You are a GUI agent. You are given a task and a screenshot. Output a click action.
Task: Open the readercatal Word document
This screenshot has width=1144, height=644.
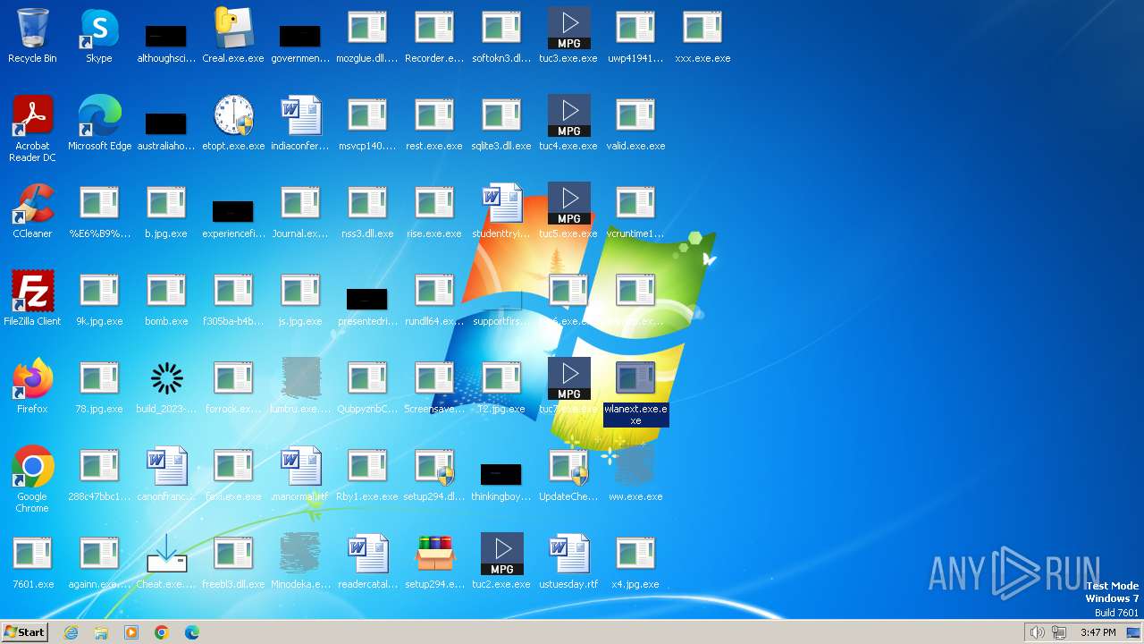(x=367, y=555)
